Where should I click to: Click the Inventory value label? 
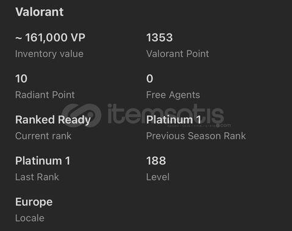[49, 54]
